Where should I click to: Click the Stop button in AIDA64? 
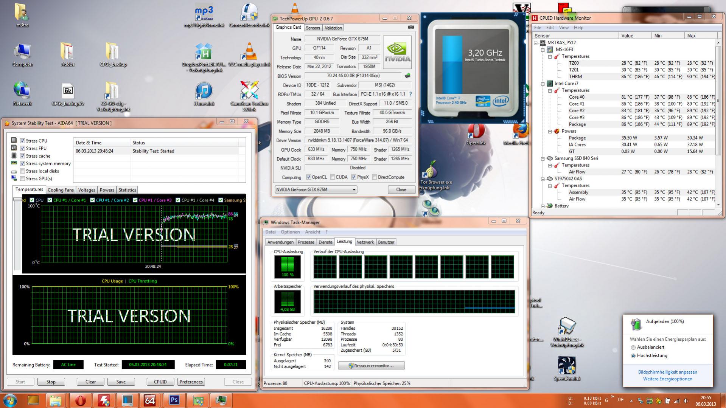tap(51, 382)
